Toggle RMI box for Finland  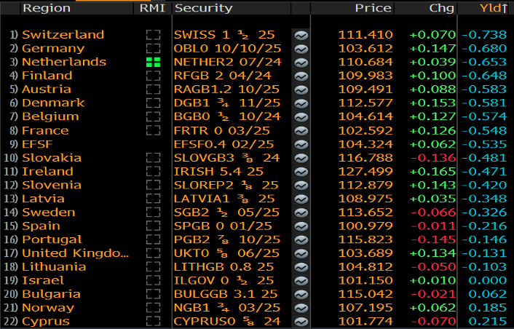coord(153,76)
